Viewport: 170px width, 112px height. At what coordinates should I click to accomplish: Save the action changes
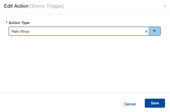155,103
